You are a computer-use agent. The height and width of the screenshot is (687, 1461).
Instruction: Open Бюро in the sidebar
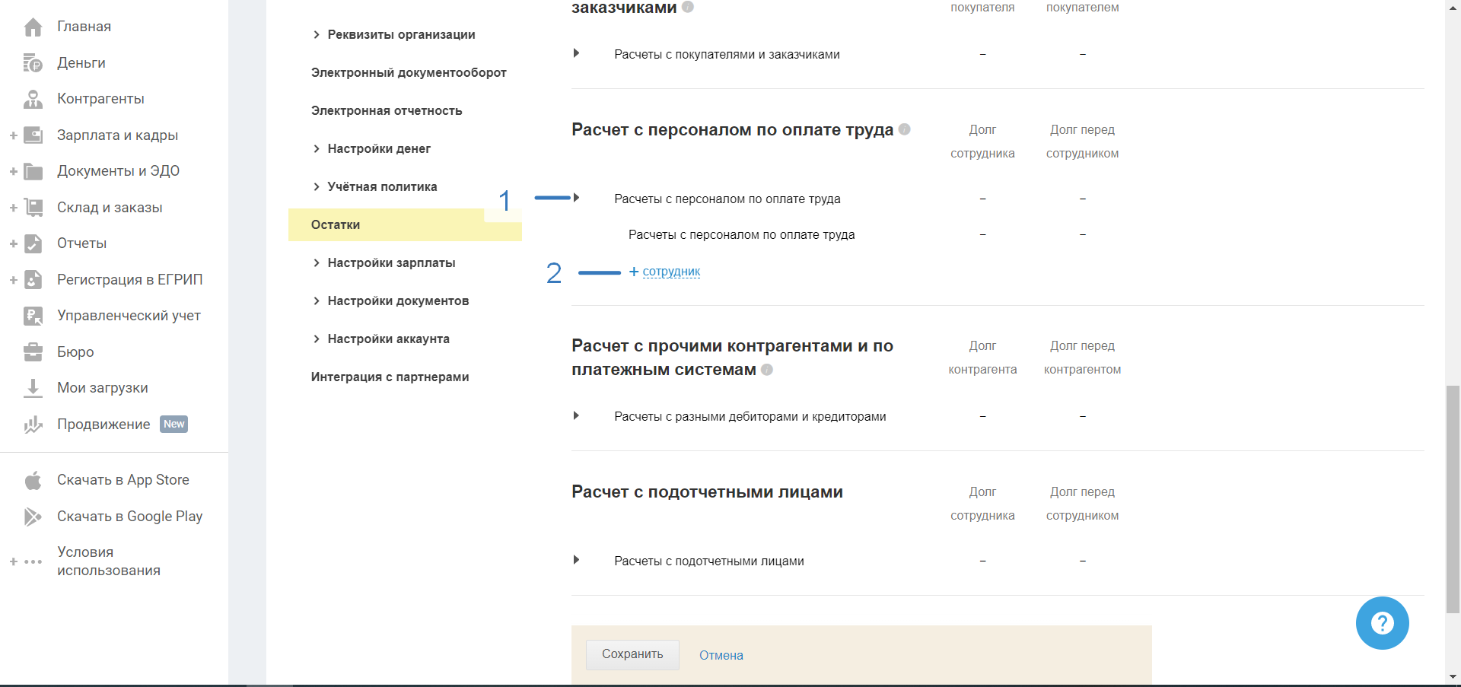pyautogui.click(x=75, y=352)
